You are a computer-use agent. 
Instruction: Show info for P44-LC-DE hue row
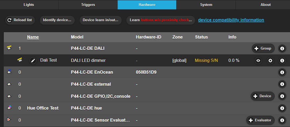(282, 108)
